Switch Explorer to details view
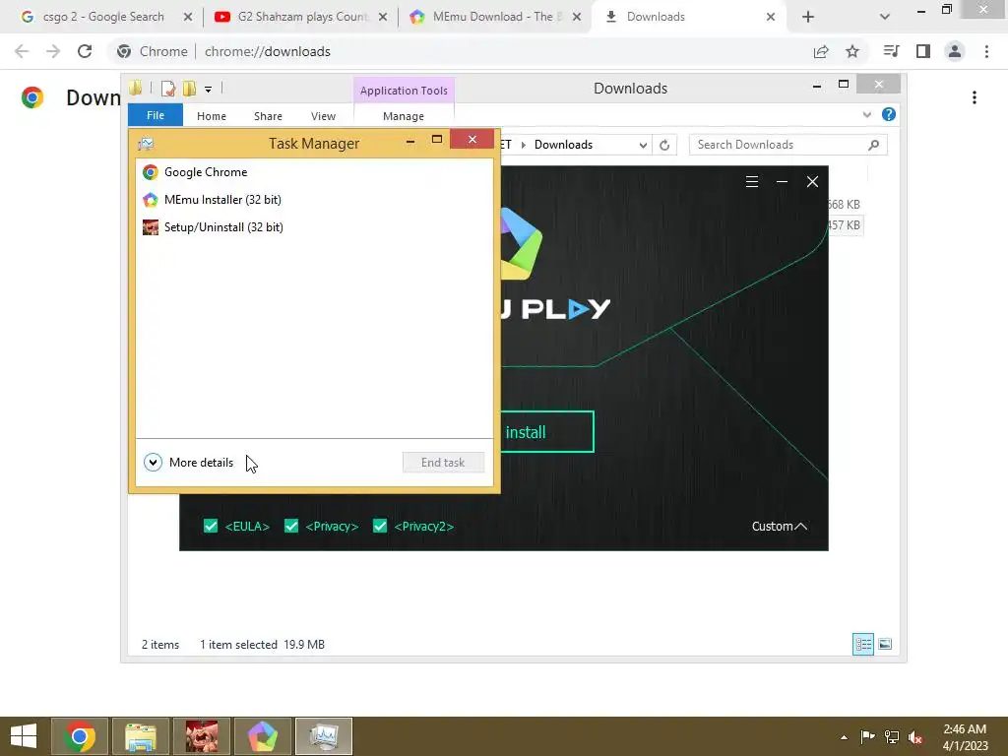Viewport: 1008px width, 756px height. (862, 644)
